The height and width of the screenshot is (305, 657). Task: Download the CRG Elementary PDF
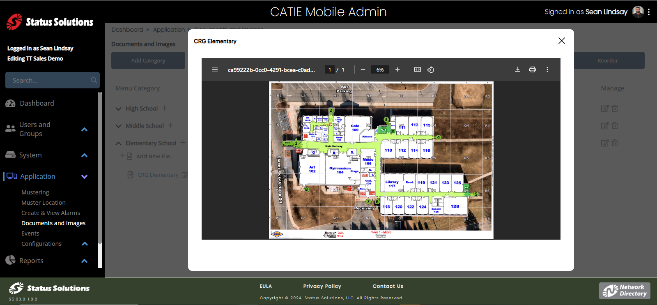[518, 69]
